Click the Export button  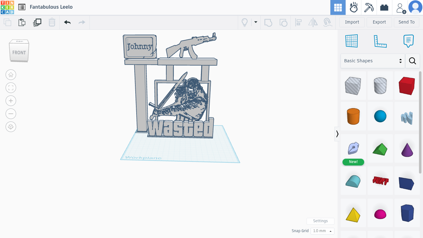click(x=379, y=22)
